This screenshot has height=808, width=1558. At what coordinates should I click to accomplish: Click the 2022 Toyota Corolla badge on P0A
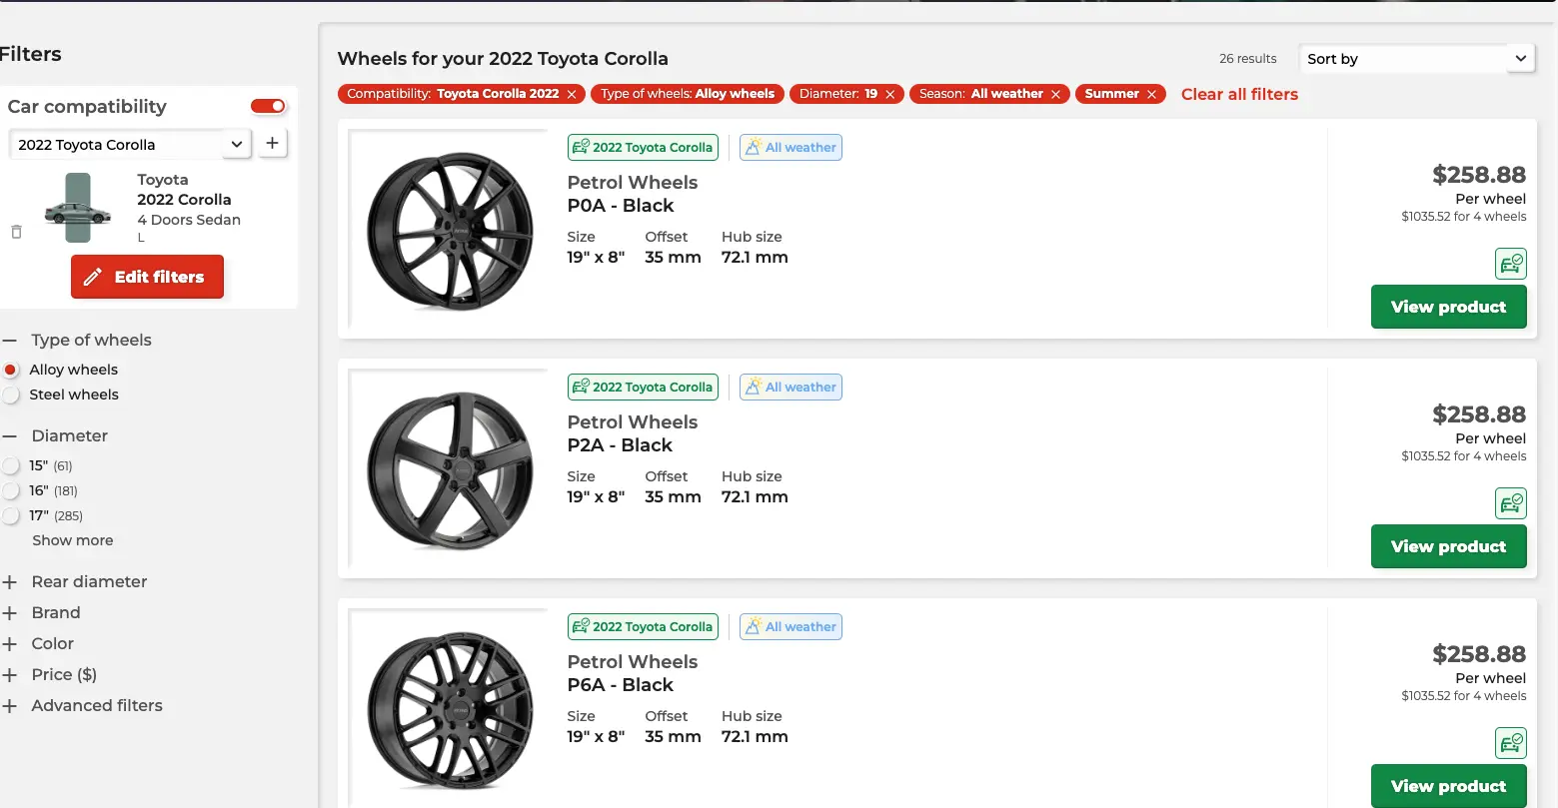coord(643,147)
